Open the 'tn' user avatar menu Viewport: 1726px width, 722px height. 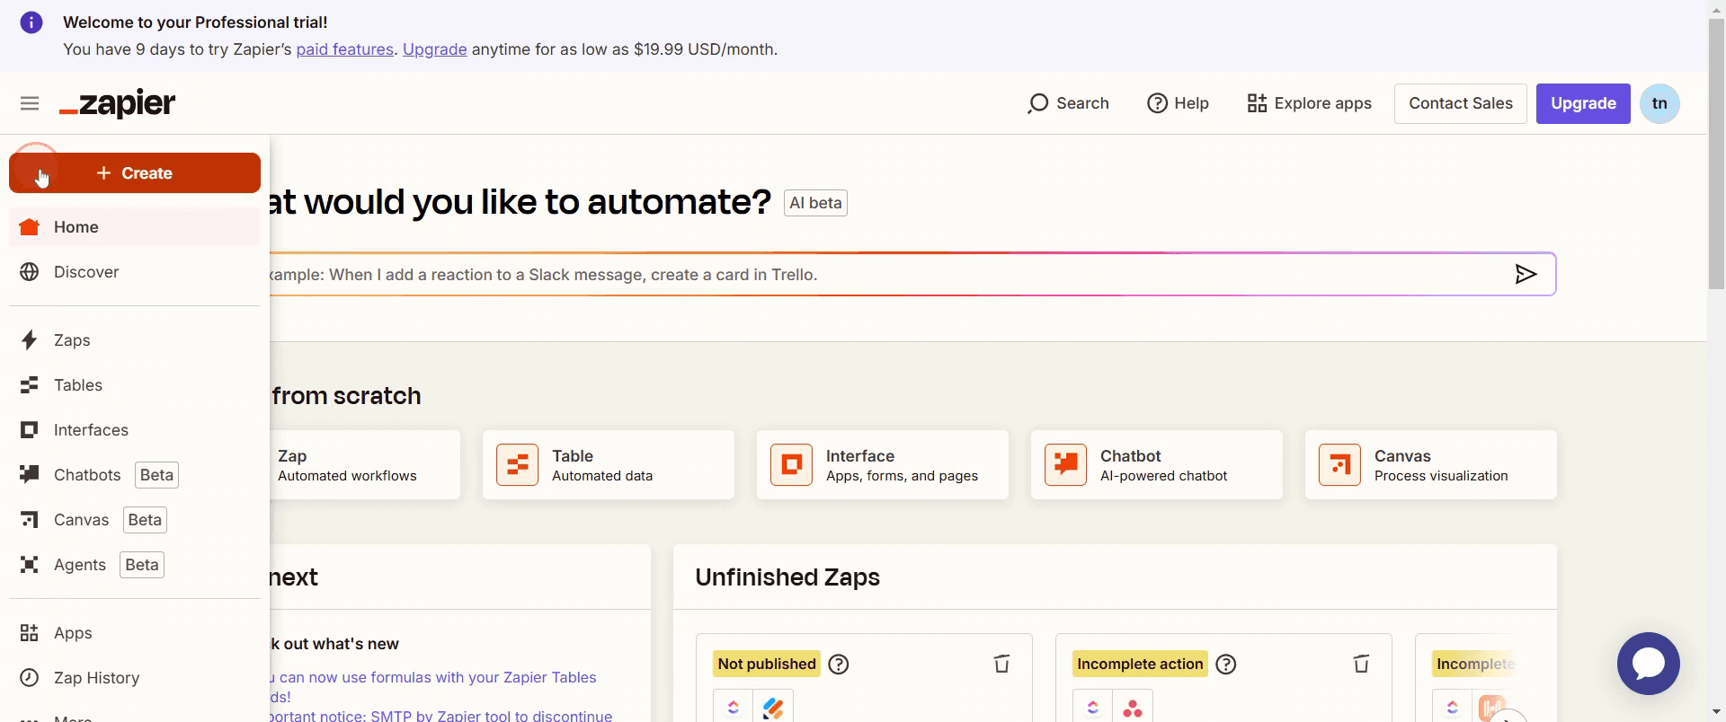click(1659, 103)
